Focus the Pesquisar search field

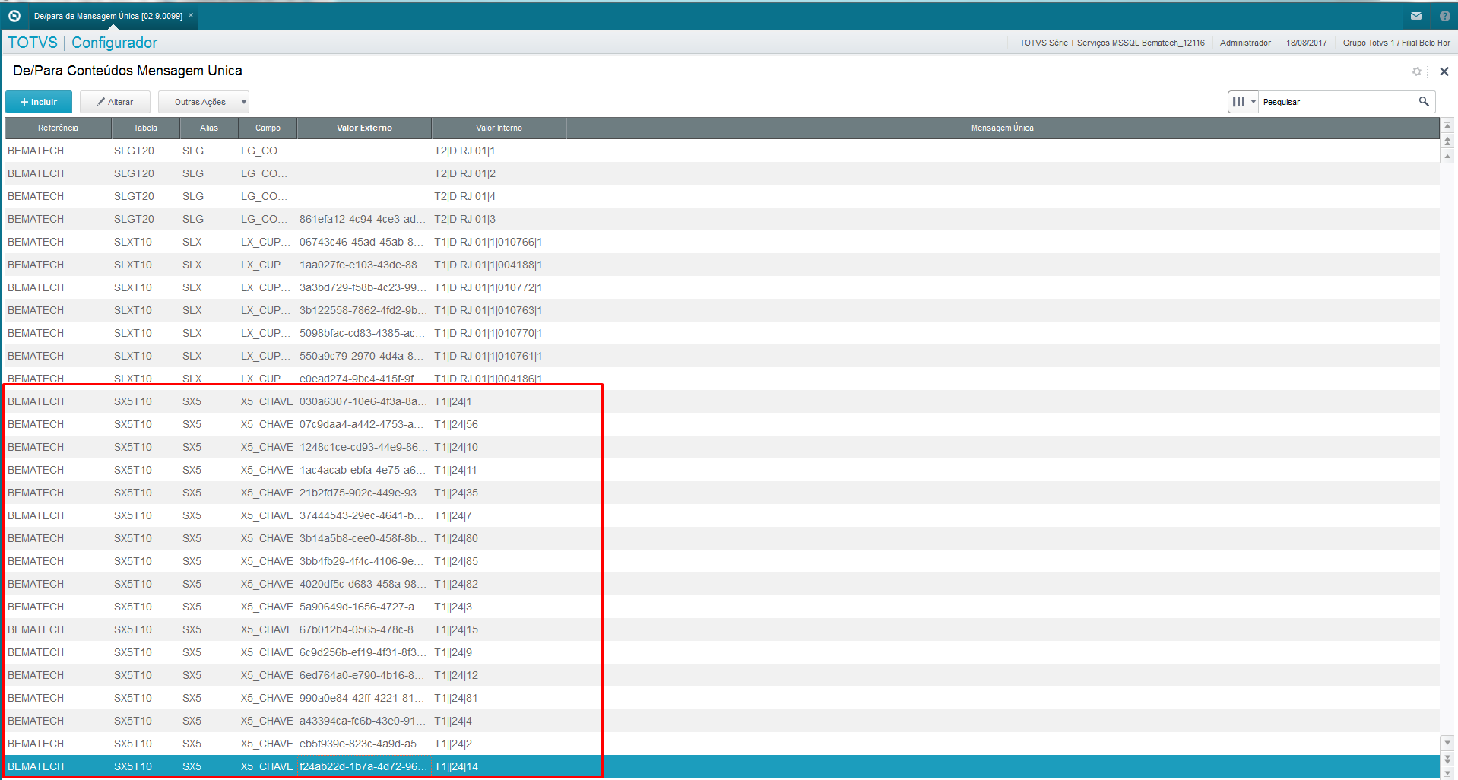[1338, 102]
